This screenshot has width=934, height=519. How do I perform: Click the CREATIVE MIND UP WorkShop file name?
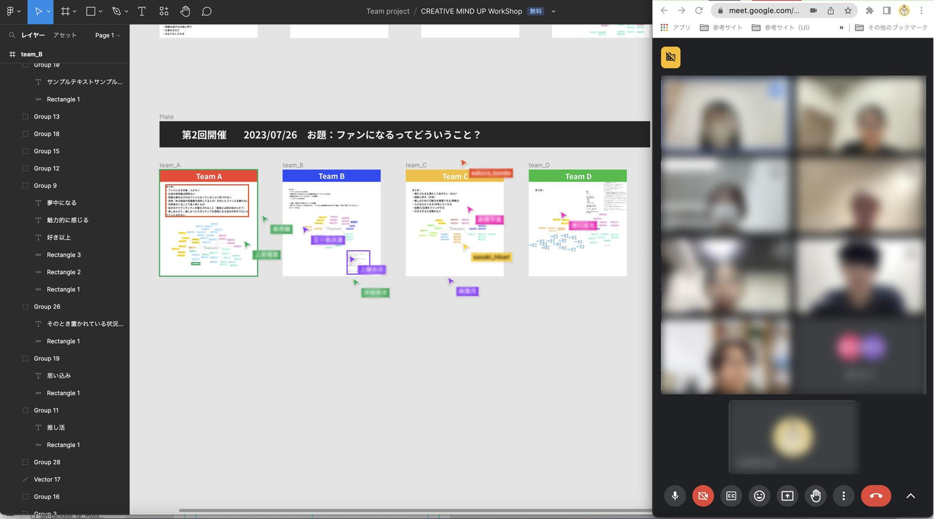(472, 11)
